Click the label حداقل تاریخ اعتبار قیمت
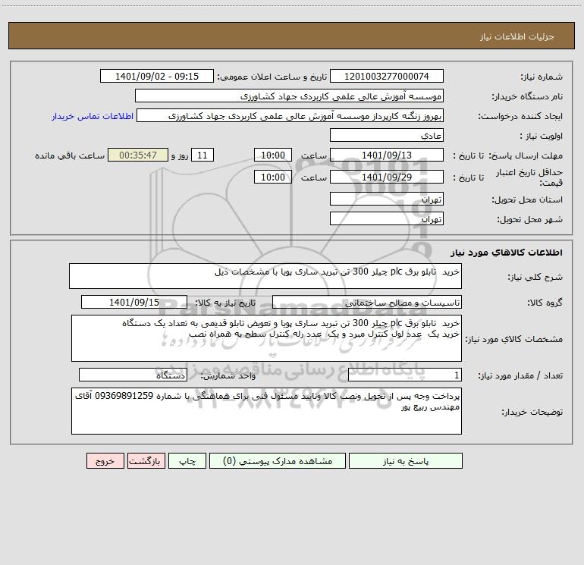The width and height of the screenshot is (584, 565). (x=529, y=177)
